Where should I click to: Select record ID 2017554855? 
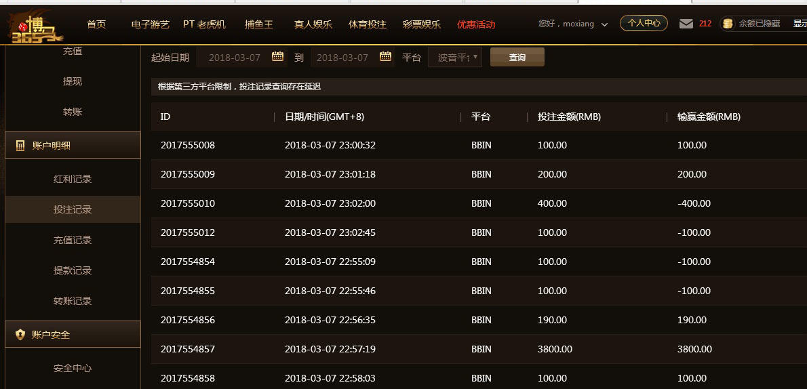point(188,291)
